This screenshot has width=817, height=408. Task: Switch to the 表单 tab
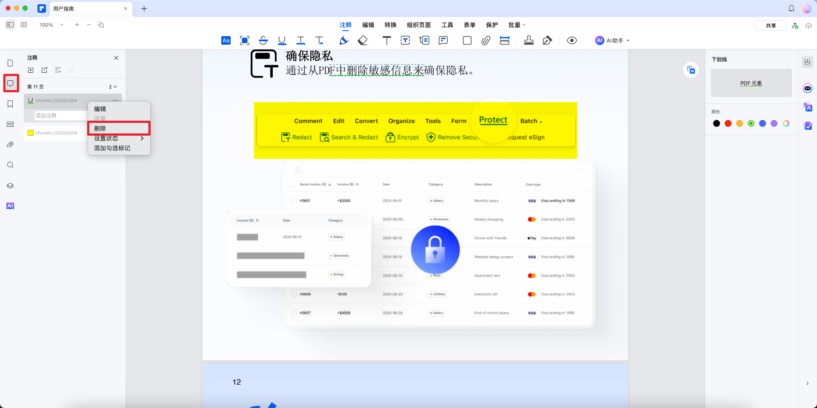pos(469,25)
